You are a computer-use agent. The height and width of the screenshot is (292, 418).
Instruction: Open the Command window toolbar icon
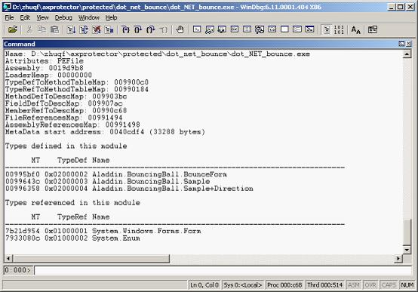pyautogui.click(x=197, y=29)
